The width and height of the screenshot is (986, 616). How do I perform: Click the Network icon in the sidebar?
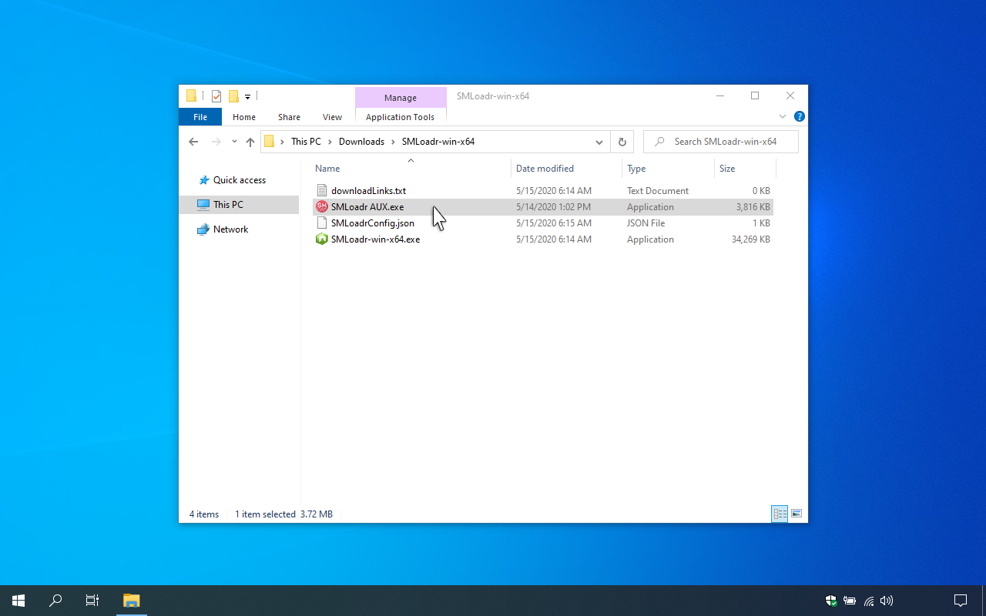click(203, 229)
